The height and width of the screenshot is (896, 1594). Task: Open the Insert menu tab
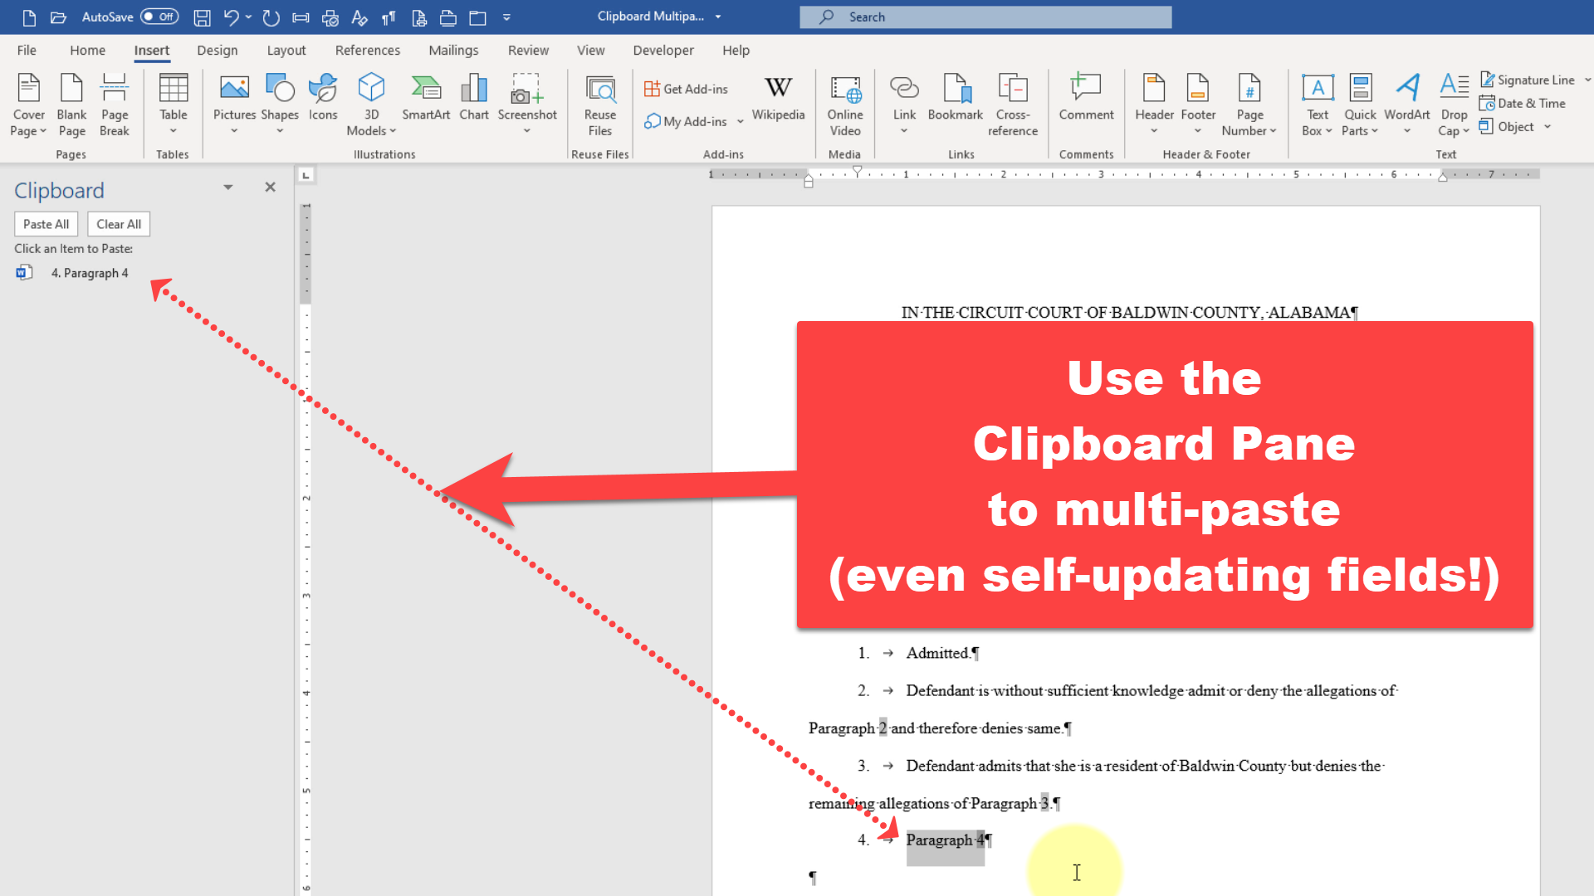coord(151,51)
